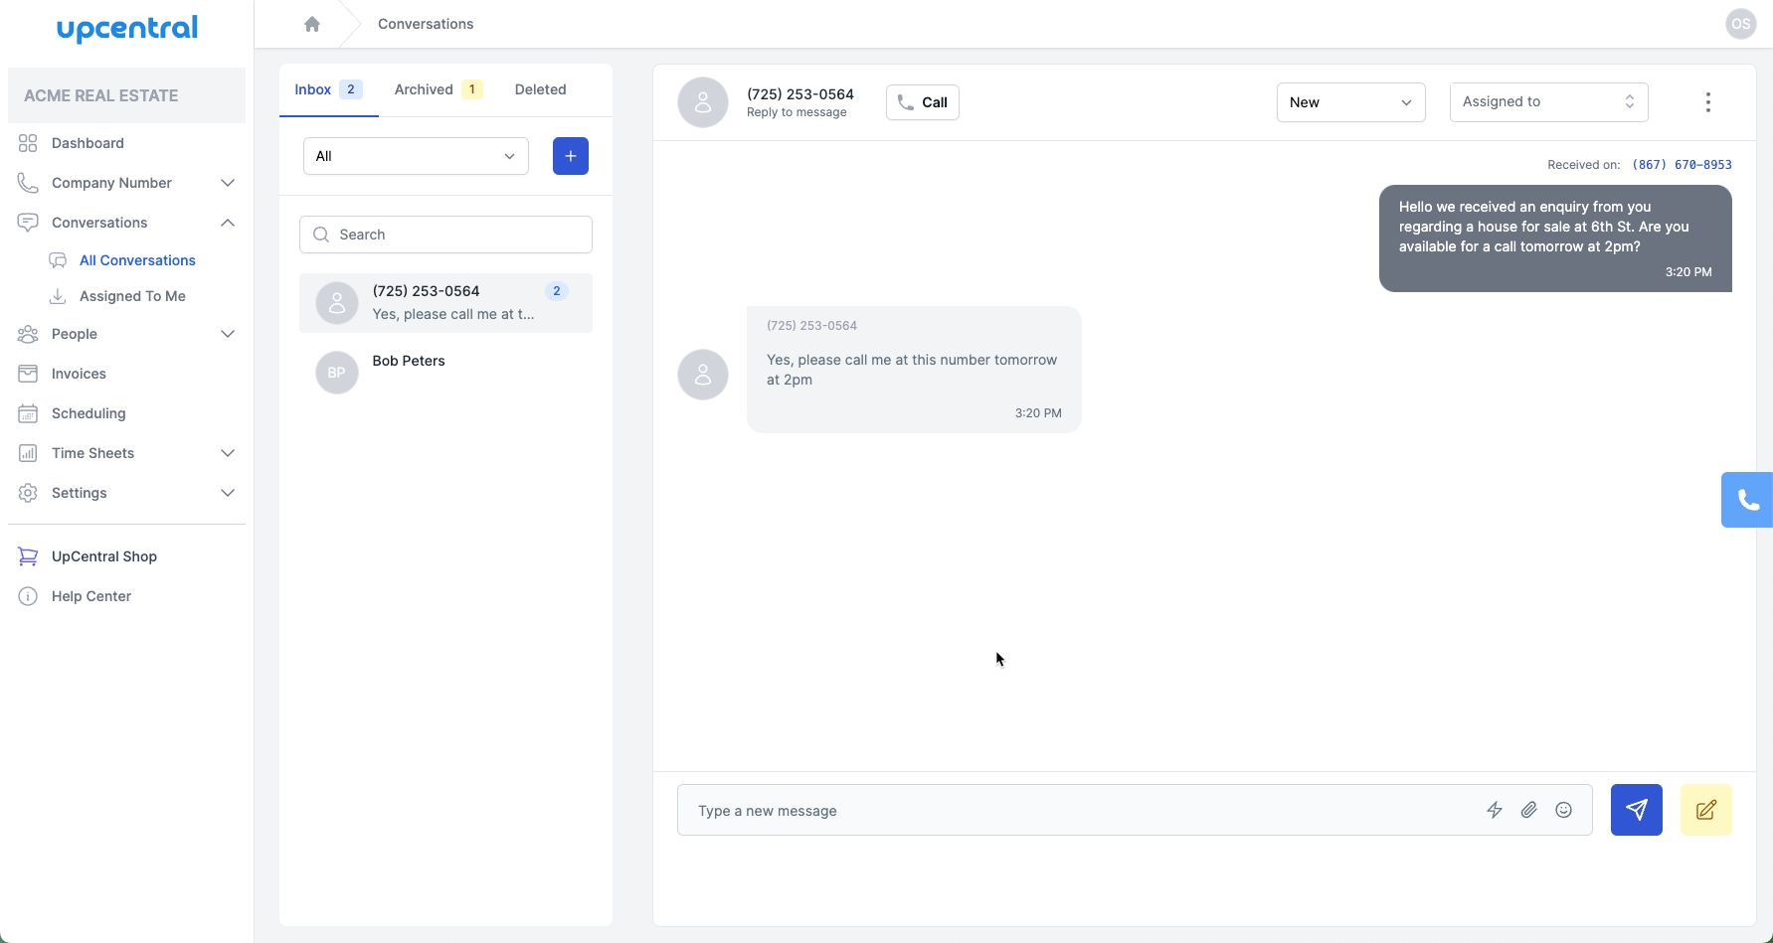Open the UpCentral Shop
The height and width of the screenshot is (943, 1773).
coord(103,555)
